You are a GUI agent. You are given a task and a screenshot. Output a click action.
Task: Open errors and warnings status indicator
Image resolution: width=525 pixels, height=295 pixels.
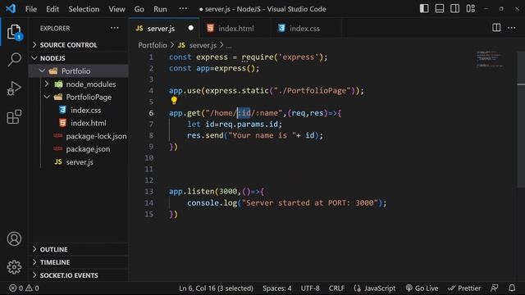[x=24, y=288]
